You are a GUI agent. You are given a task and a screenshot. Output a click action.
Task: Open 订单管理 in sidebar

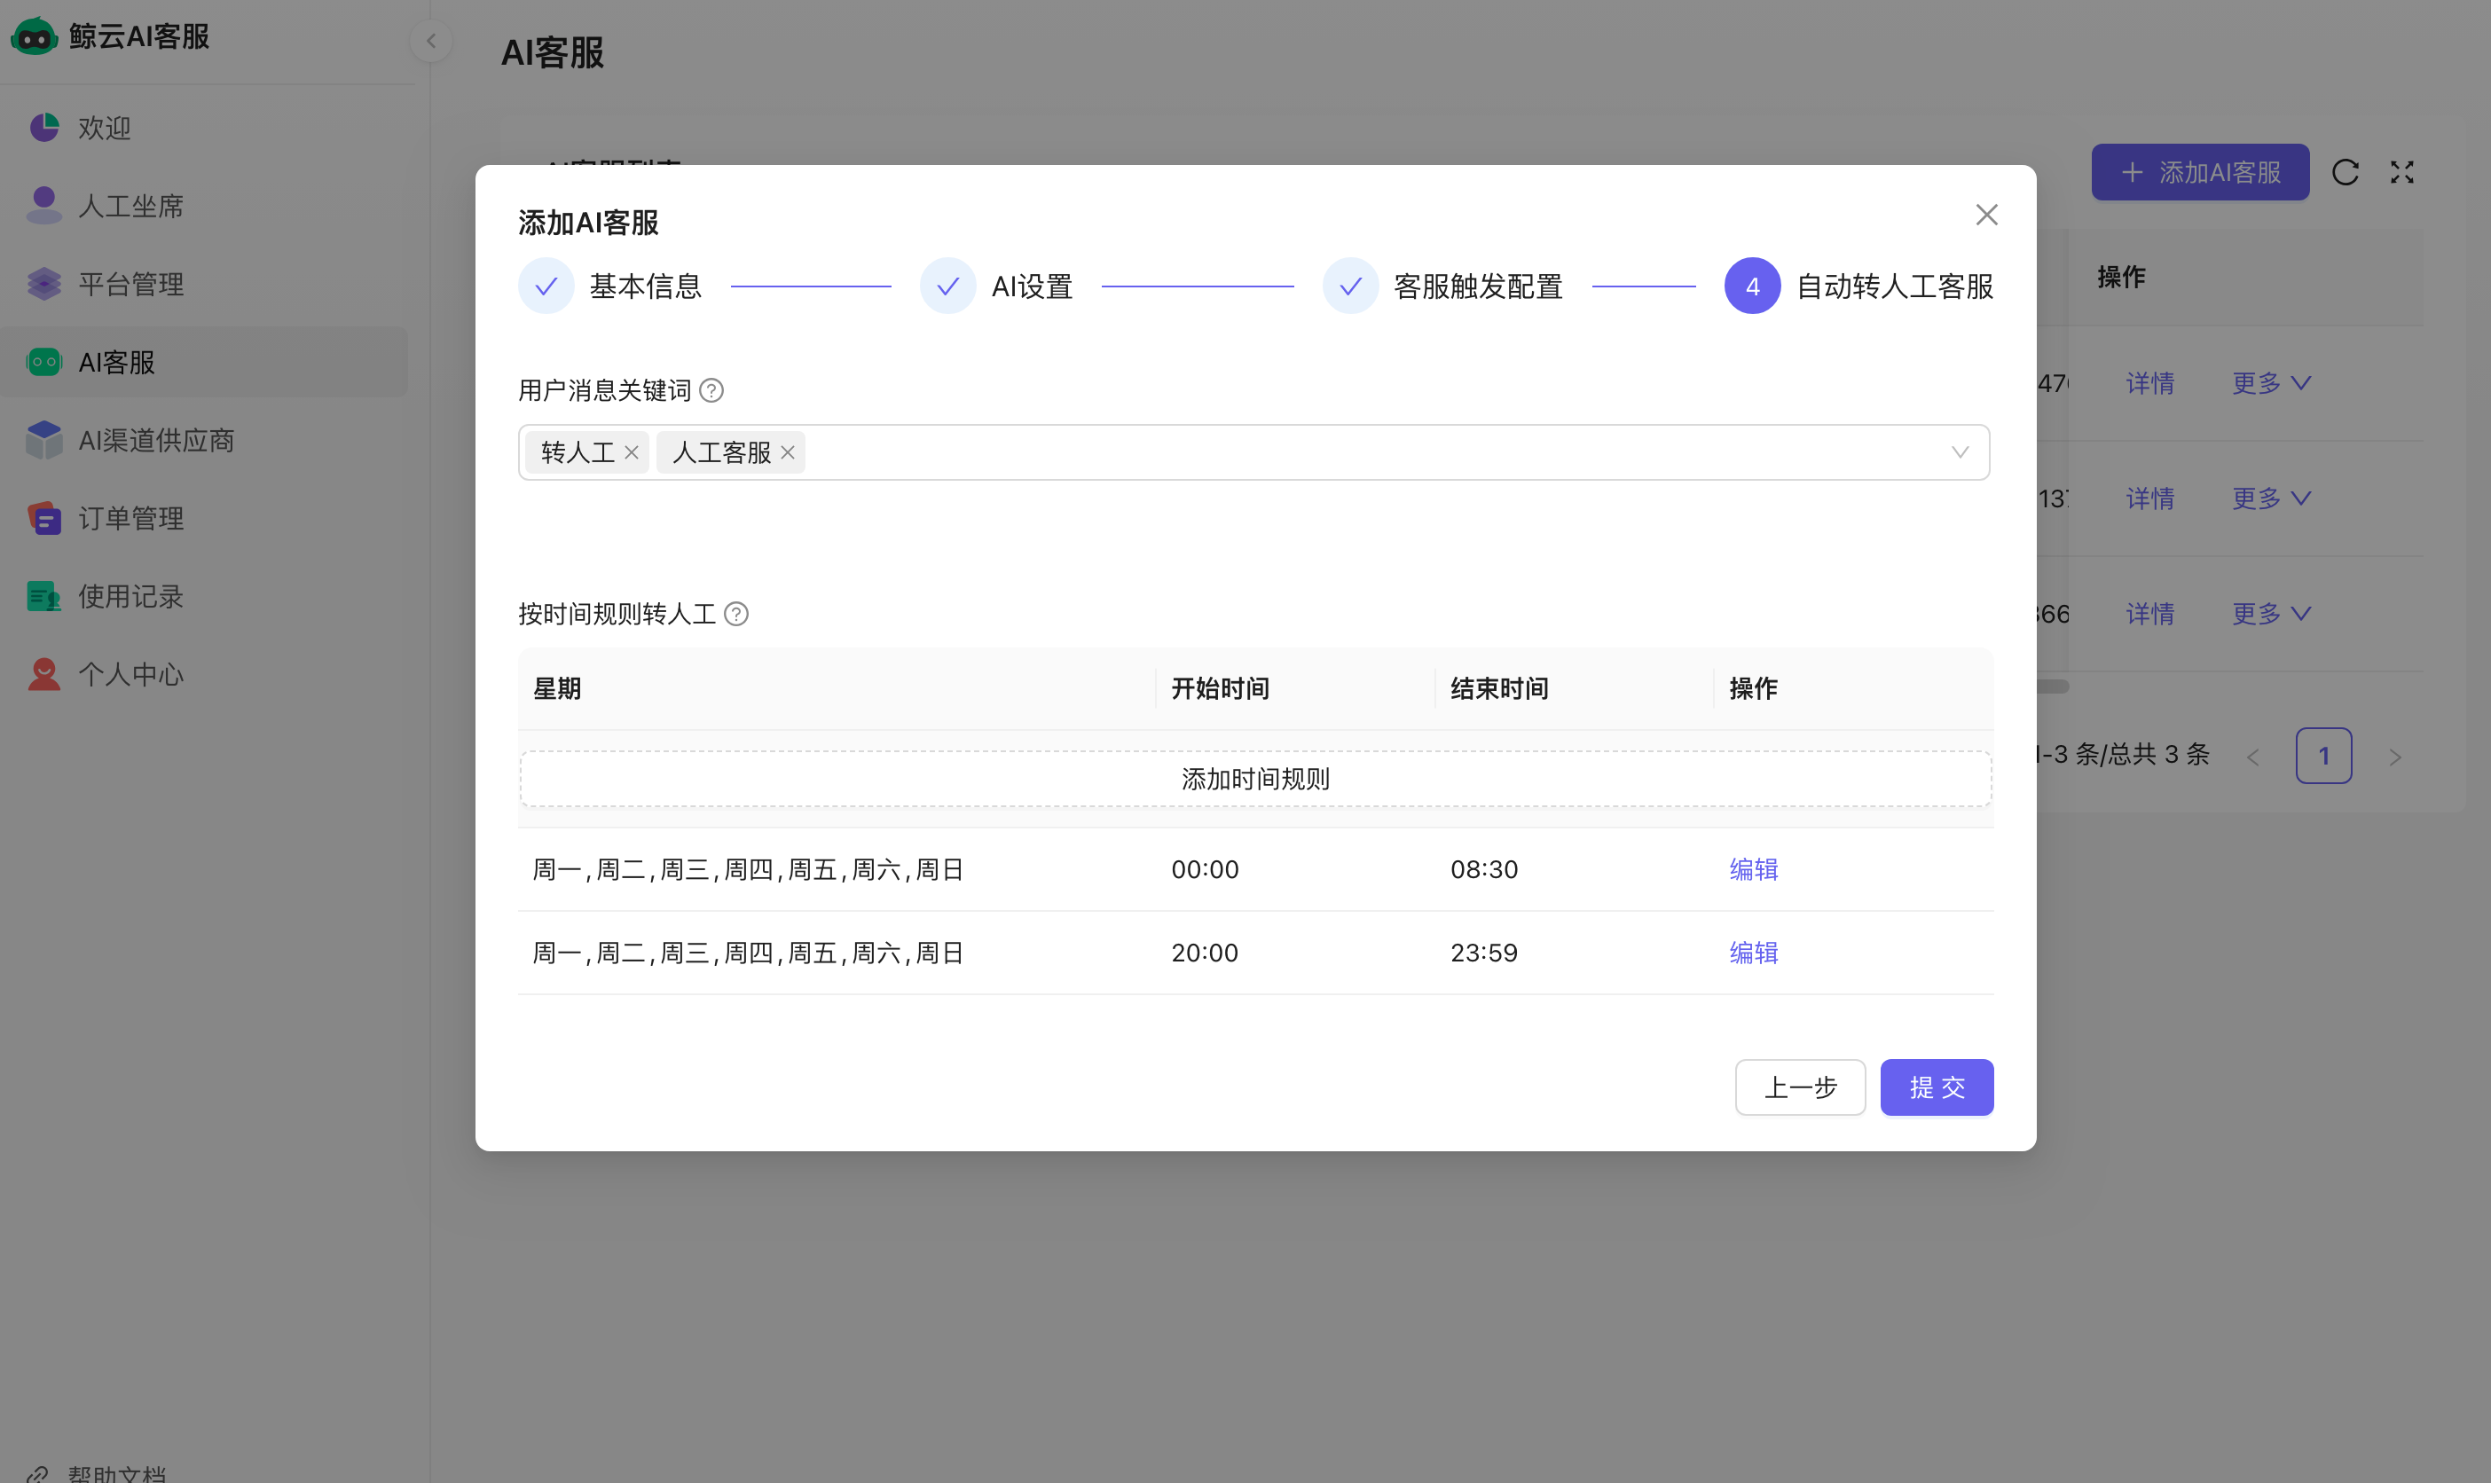click(x=130, y=519)
